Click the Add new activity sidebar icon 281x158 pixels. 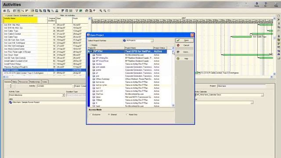click(x=279, y=16)
